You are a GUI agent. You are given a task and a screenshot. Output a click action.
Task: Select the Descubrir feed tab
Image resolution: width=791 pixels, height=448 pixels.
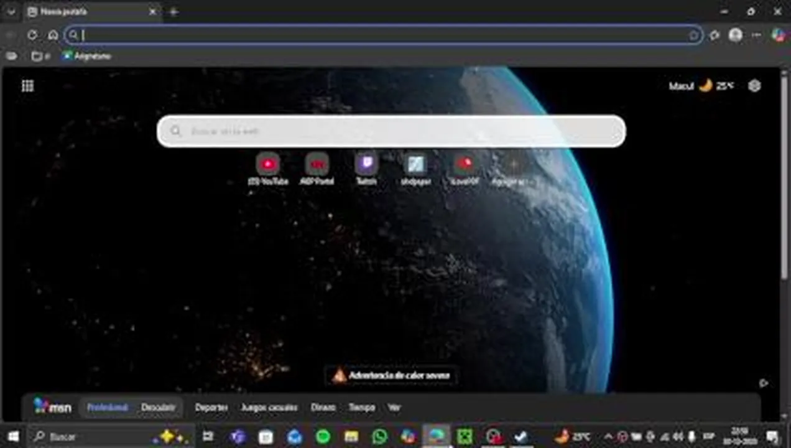click(x=158, y=408)
